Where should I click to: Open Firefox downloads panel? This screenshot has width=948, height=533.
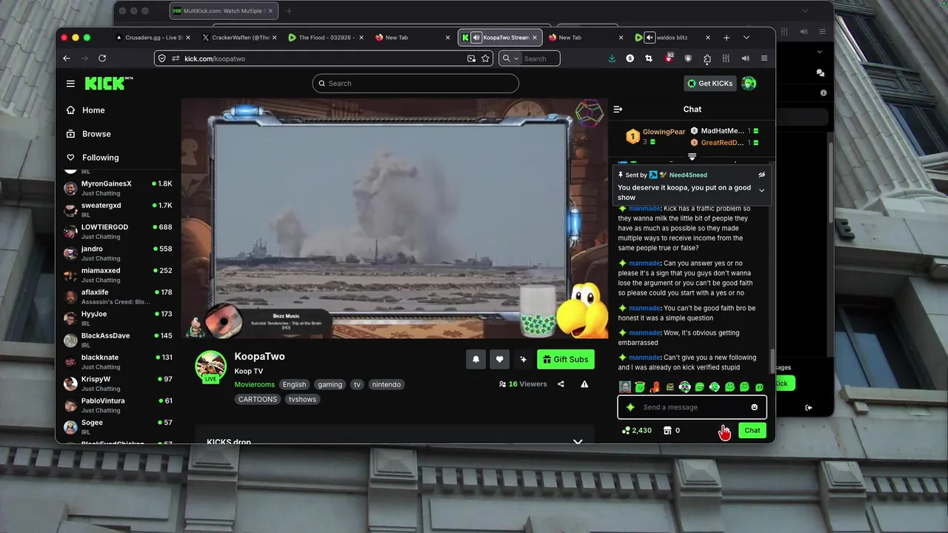coord(612,58)
